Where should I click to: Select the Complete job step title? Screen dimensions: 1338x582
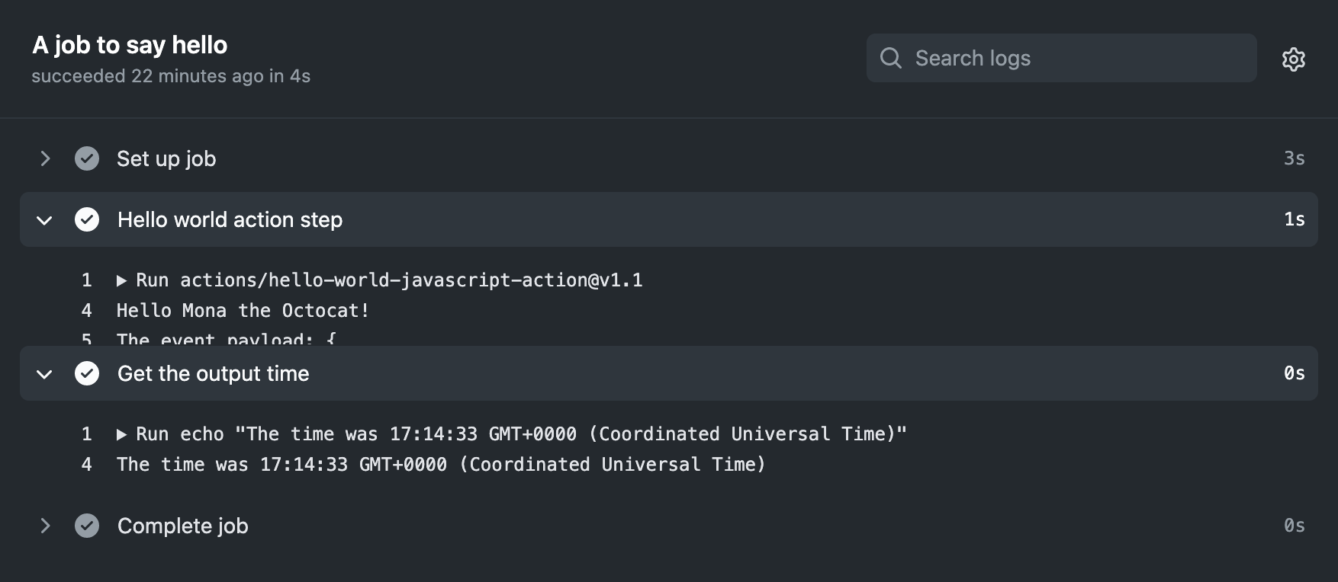pyautogui.click(x=182, y=526)
